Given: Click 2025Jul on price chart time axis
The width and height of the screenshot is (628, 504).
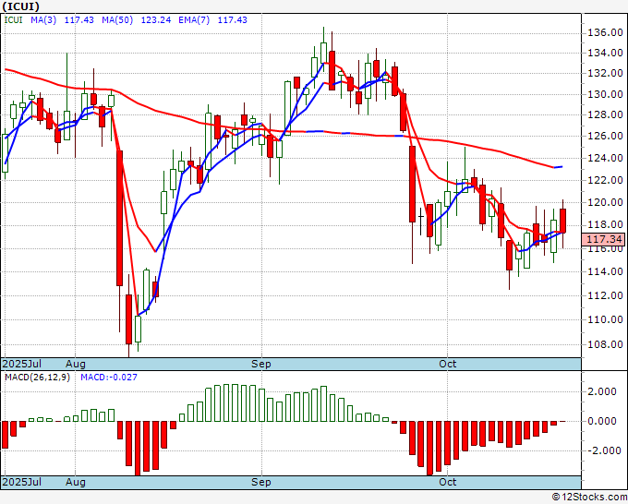Looking at the screenshot, I should click(22, 364).
